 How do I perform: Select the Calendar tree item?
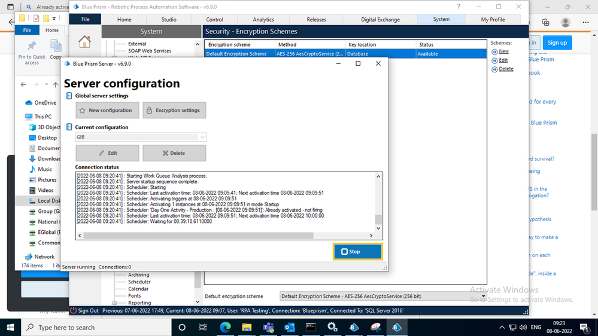(138, 289)
